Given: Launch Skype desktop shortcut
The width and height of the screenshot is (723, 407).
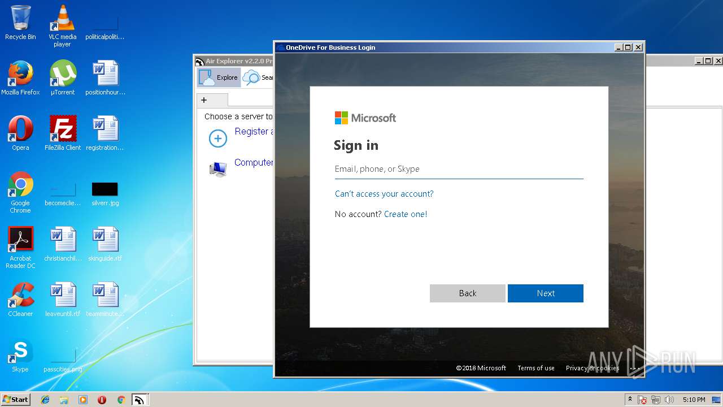Looking at the screenshot, I should coord(20,355).
